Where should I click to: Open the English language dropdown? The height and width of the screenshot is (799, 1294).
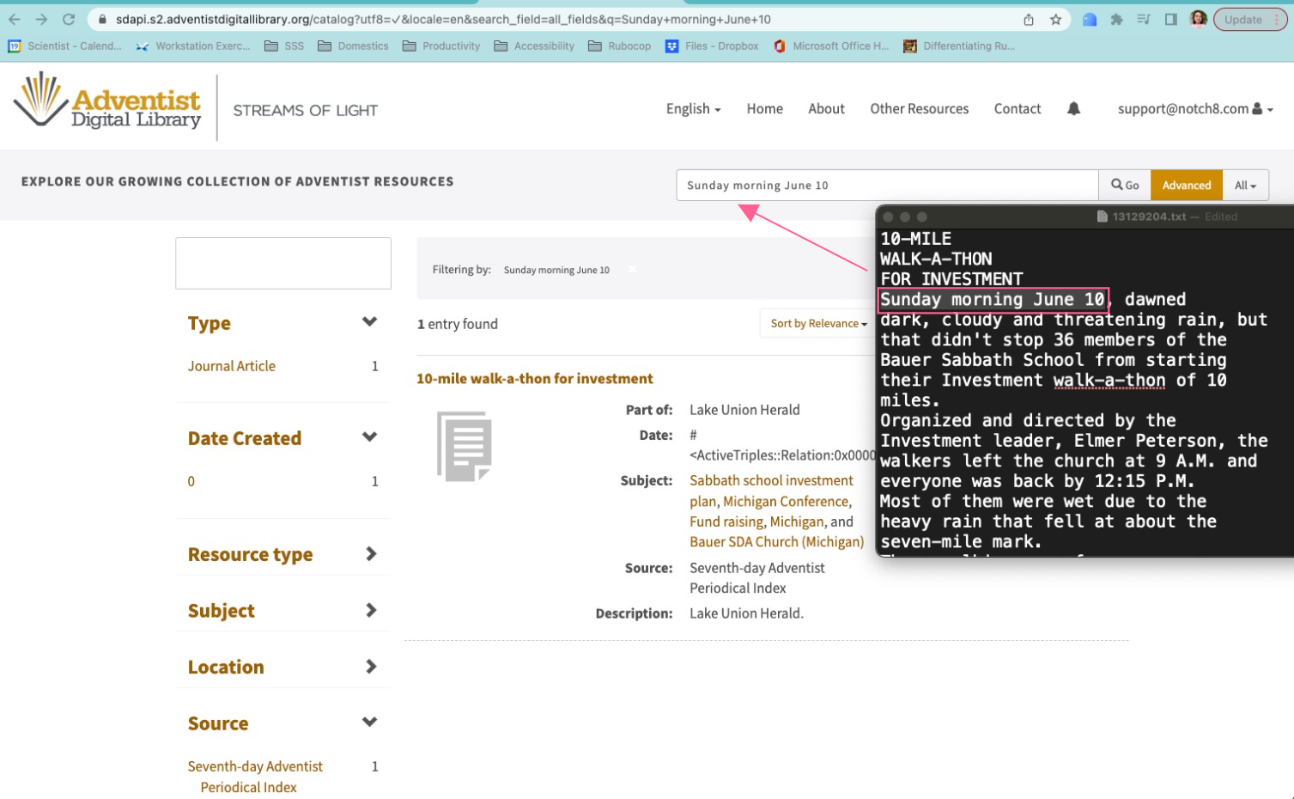tap(693, 109)
